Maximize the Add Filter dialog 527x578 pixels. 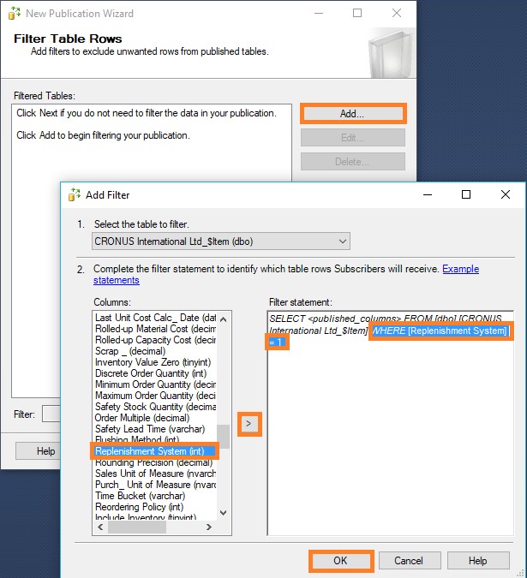click(466, 195)
